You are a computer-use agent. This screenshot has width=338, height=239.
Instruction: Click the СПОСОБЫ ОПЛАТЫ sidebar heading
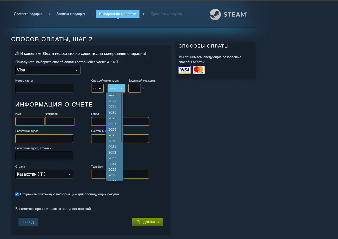point(203,46)
